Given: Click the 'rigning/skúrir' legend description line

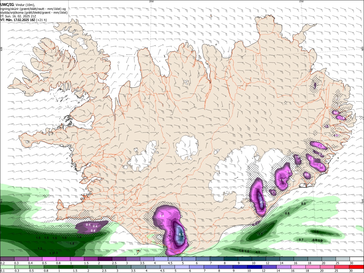Looking at the screenshot, I should [33, 9].
